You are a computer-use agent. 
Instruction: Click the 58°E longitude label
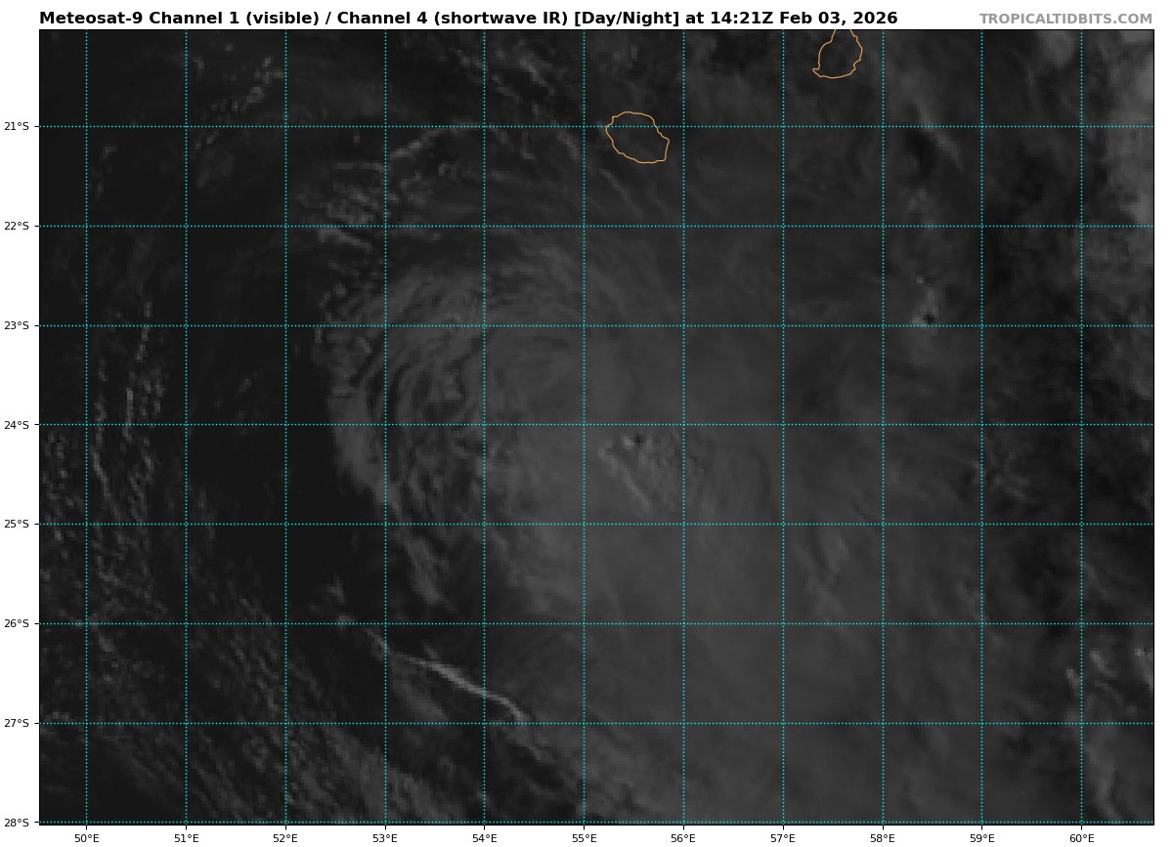883,838
